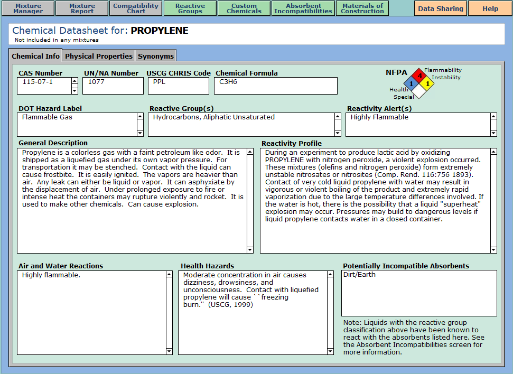Open Materials of Construction screen

pyautogui.click(x=362, y=8)
